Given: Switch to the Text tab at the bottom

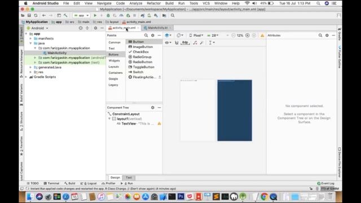Looking at the screenshot, I should point(129,178).
